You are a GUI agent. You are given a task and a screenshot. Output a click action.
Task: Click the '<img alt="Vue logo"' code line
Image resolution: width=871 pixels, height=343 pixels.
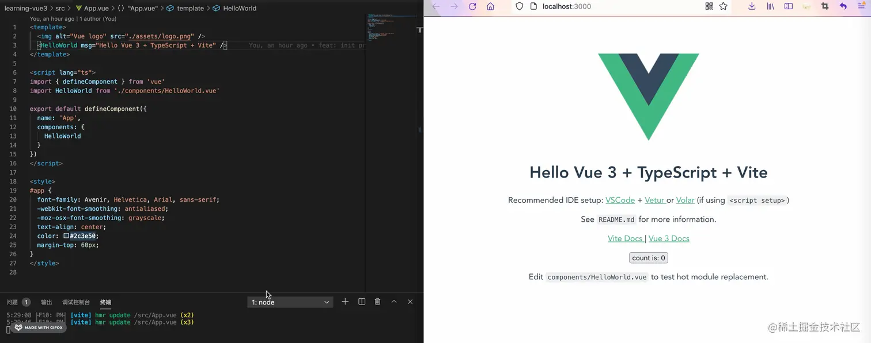click(x=121, y=36)
